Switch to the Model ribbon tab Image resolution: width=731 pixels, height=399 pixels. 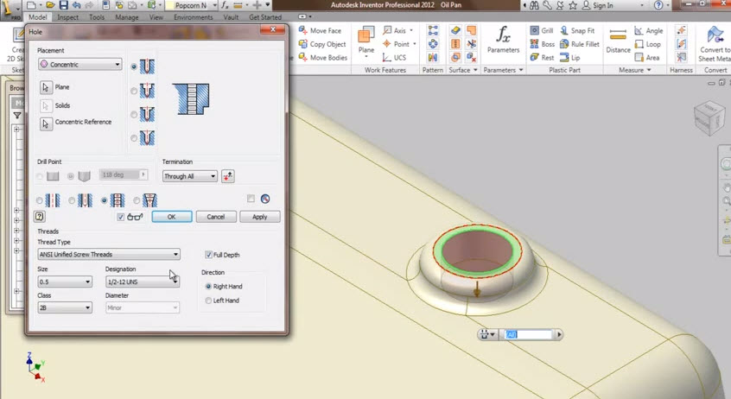[37, 17]
